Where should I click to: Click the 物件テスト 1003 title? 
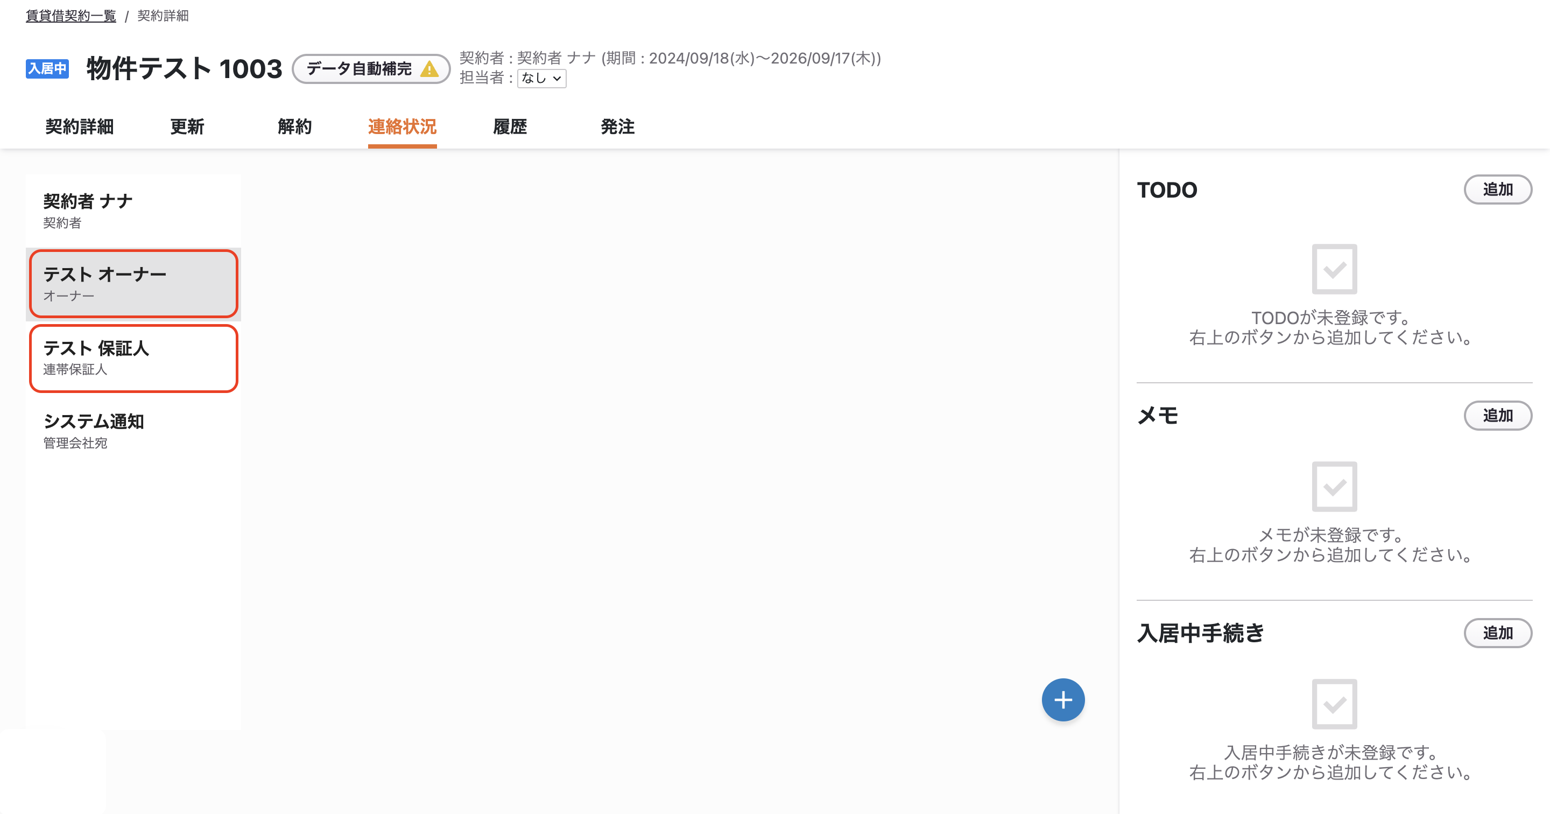pyautogui.click(x=184, y=68)
